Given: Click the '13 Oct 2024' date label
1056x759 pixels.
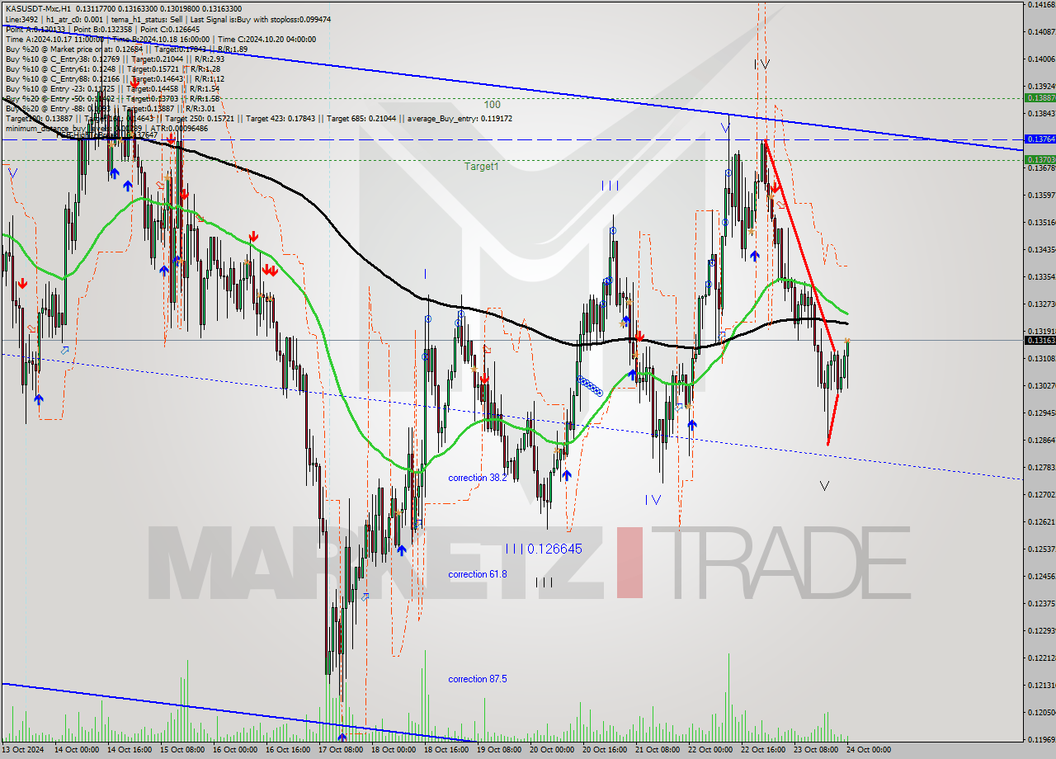Looking at the screenshot, I should [23, 750].
